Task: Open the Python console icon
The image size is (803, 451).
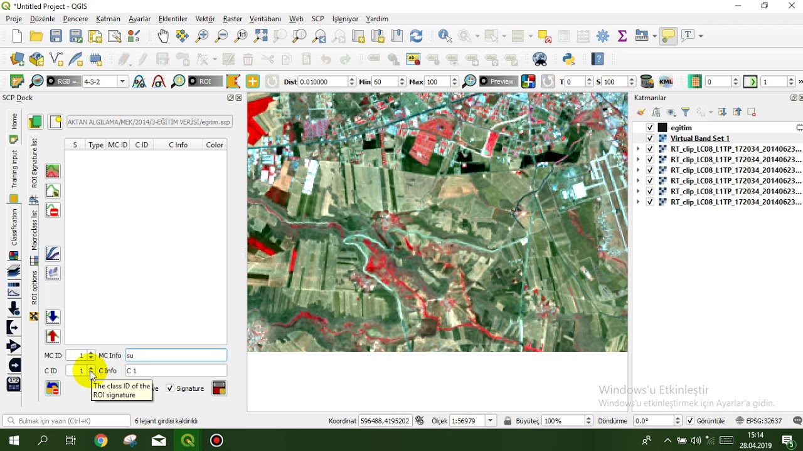Action: (x=569, y=60)
